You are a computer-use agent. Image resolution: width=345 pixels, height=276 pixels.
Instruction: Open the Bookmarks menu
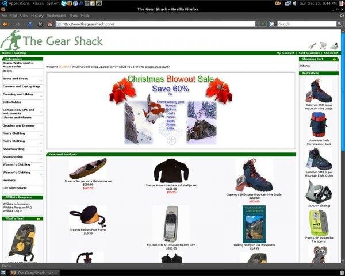(x=56, y=16)
